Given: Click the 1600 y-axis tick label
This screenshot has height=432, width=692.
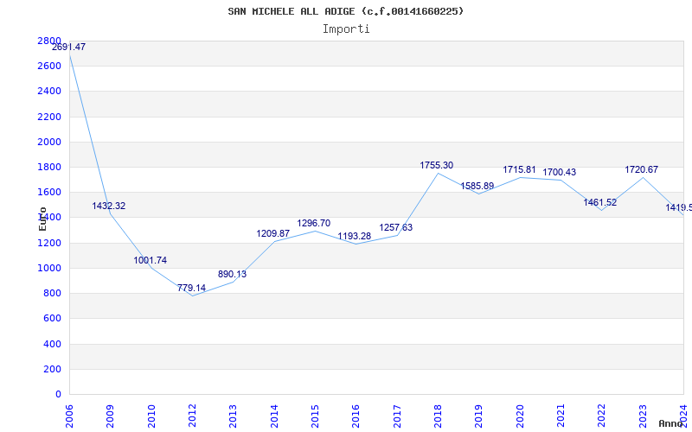Looking at the screenshot, I should point(49,192).
